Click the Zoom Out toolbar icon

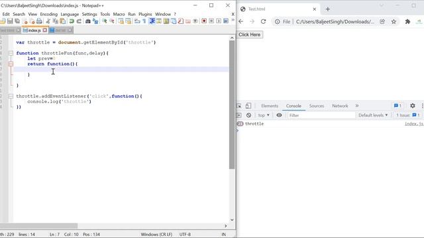pos(112,21)
